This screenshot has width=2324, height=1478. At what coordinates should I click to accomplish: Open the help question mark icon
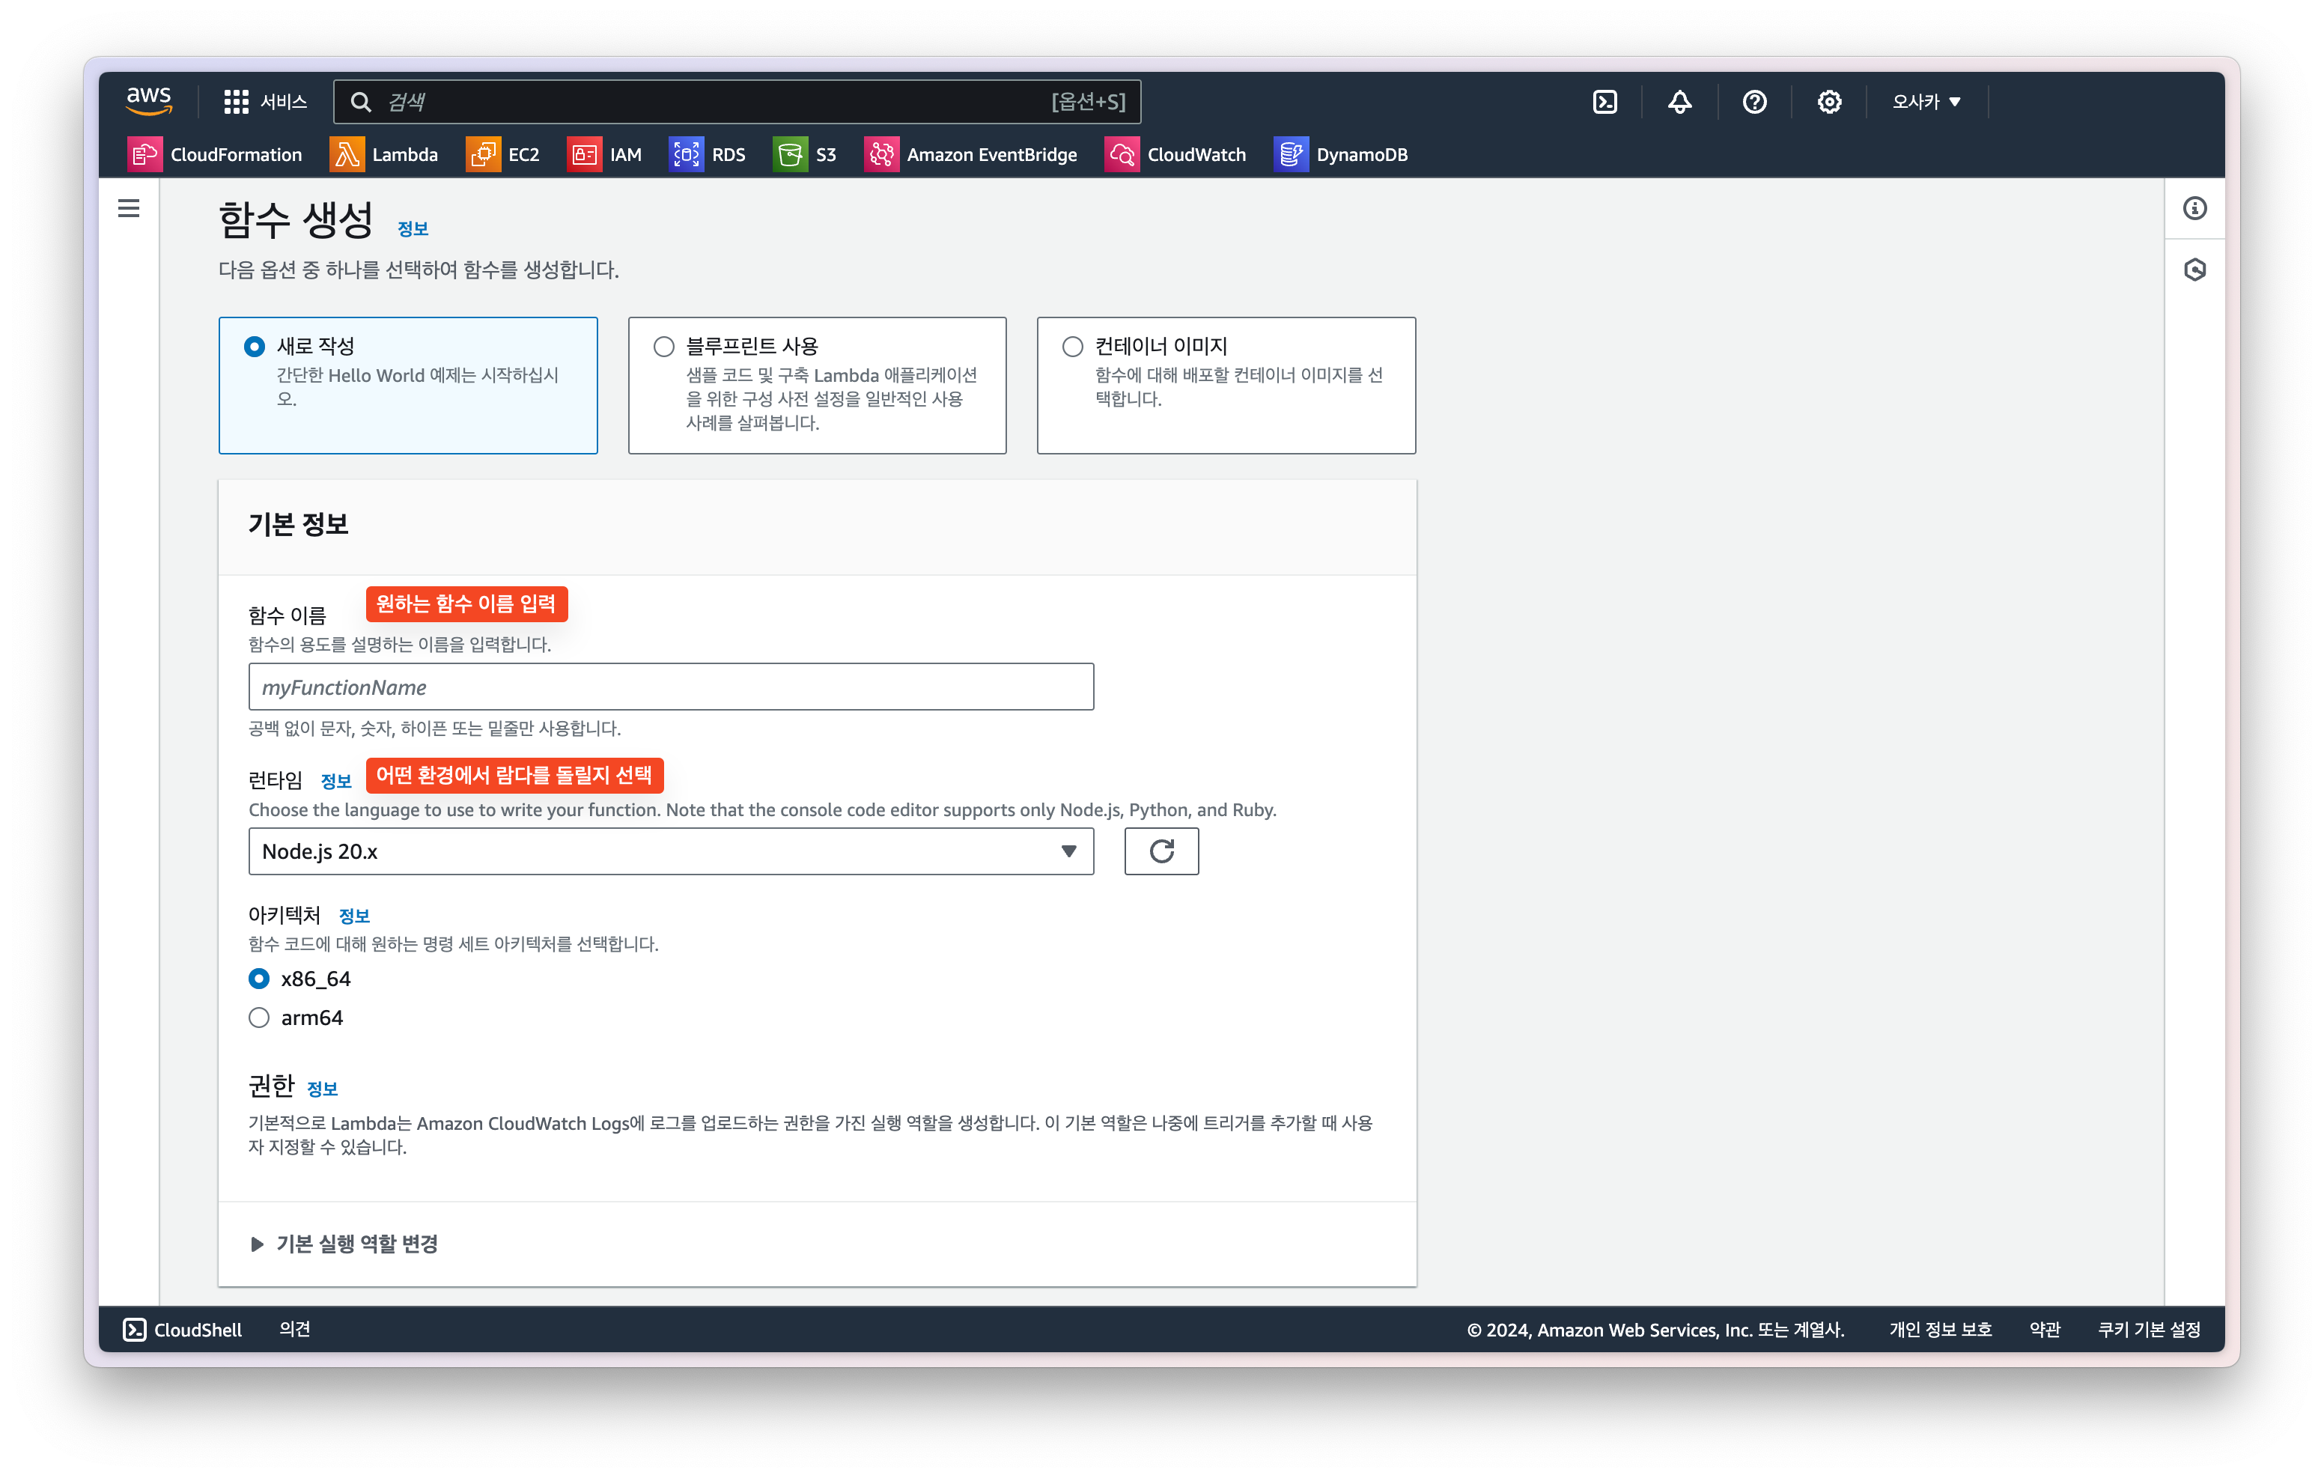(1754, 101)
